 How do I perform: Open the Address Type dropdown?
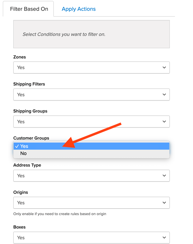tap(91, 176)
